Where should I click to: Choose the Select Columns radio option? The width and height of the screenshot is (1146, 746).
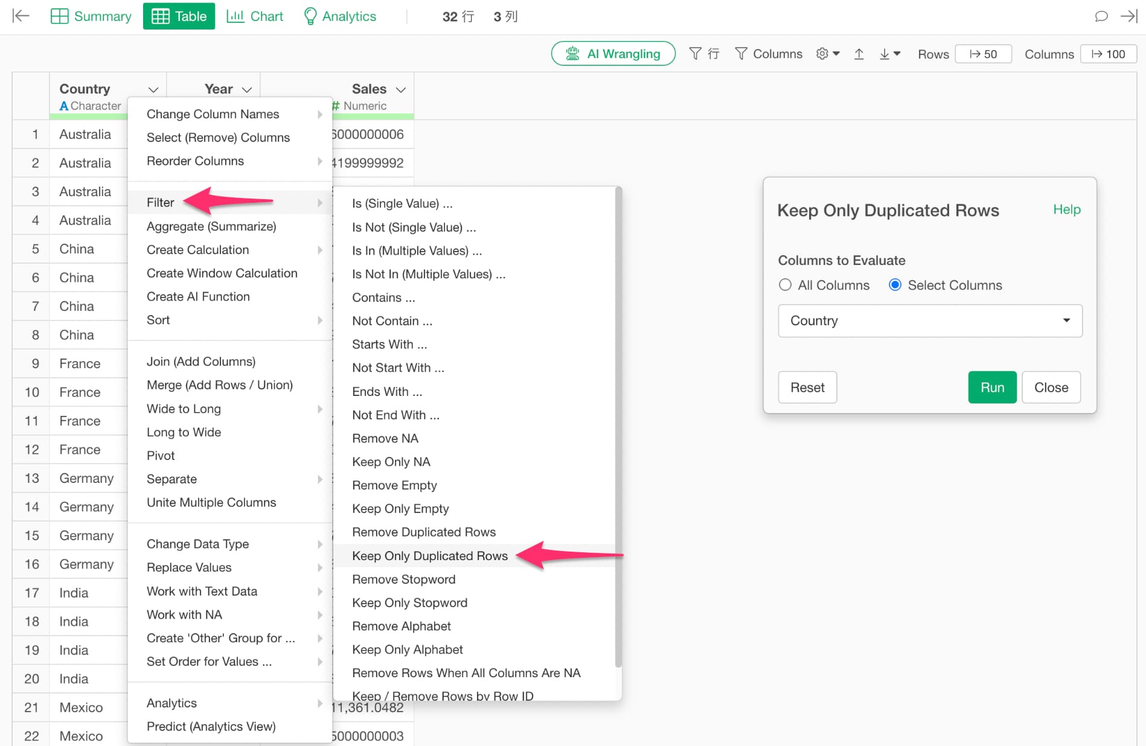click(895, 285)
